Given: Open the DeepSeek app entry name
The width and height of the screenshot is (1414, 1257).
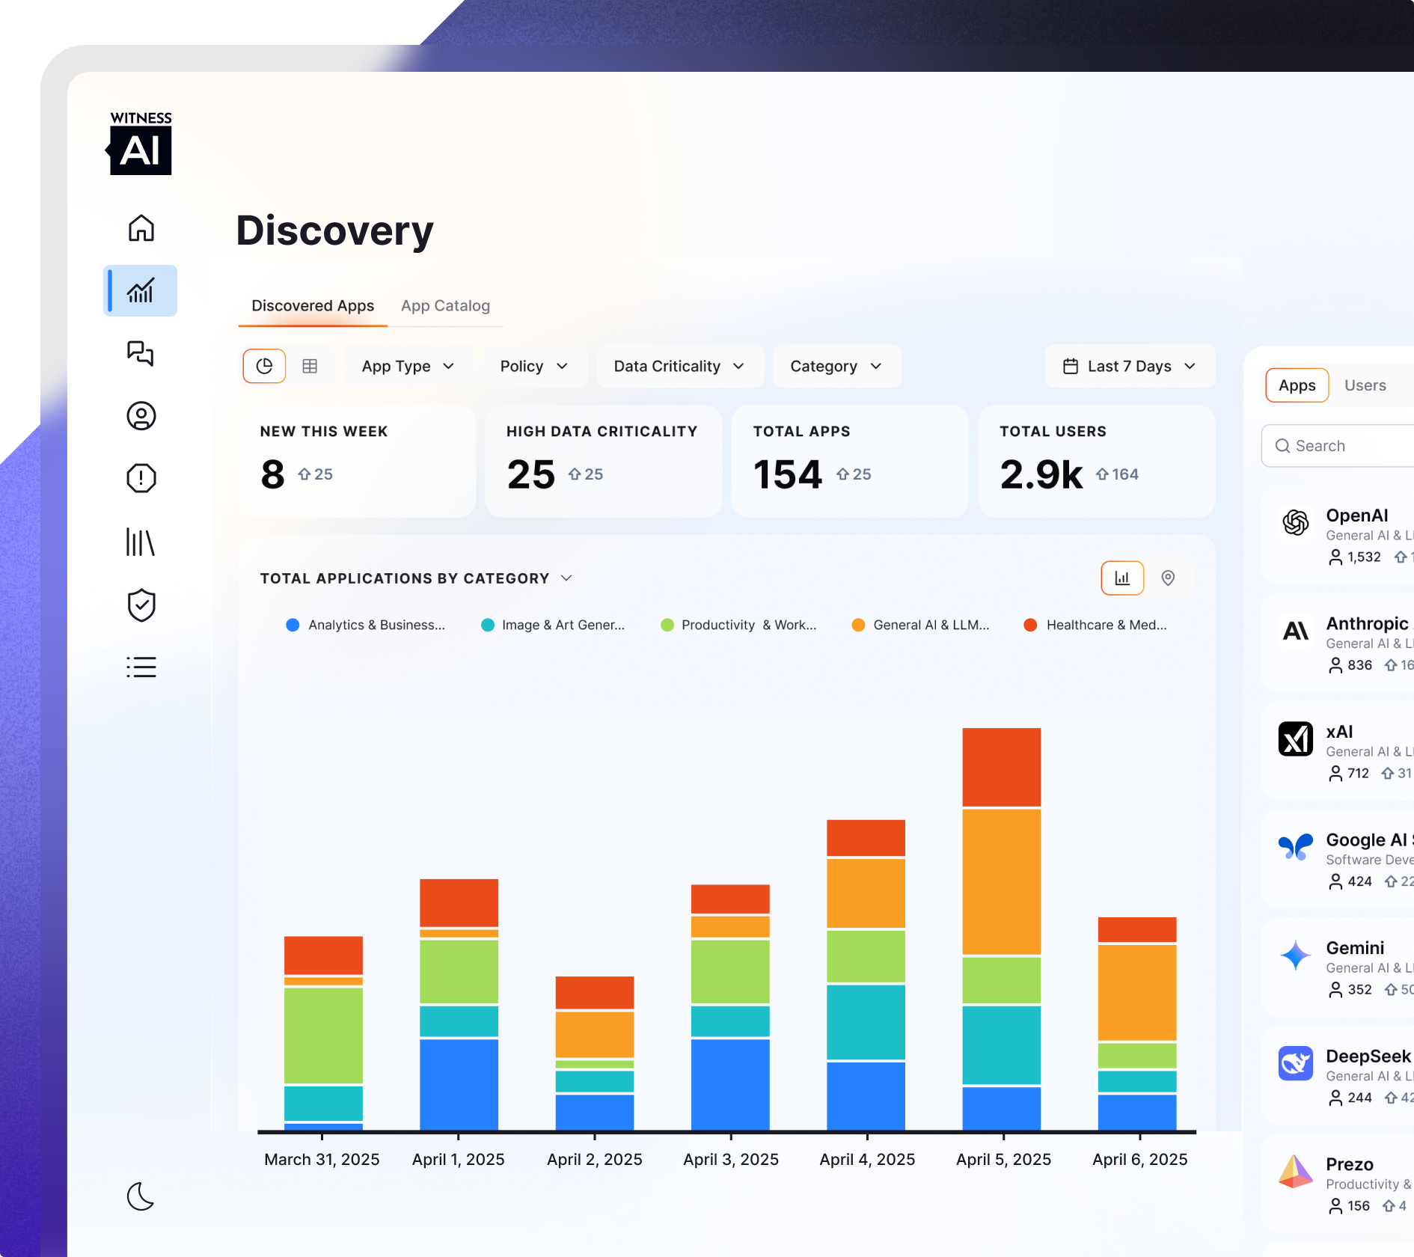Looking at the screenshot, I should 1368,1056.
